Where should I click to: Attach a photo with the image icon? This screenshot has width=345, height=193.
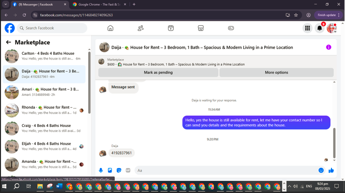(110, 170)
